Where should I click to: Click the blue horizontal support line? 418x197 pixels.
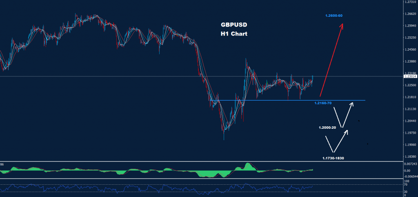pyautogui.click(x=286, y=100)
